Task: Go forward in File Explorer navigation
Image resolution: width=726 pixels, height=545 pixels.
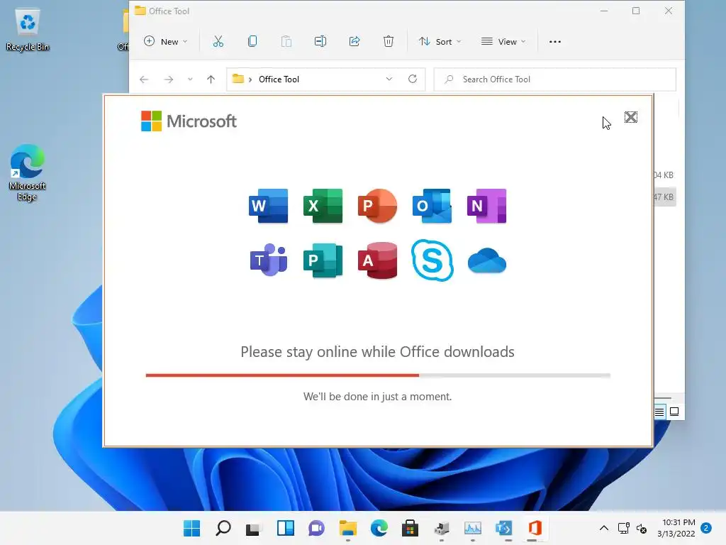Action: click(169, 79)
